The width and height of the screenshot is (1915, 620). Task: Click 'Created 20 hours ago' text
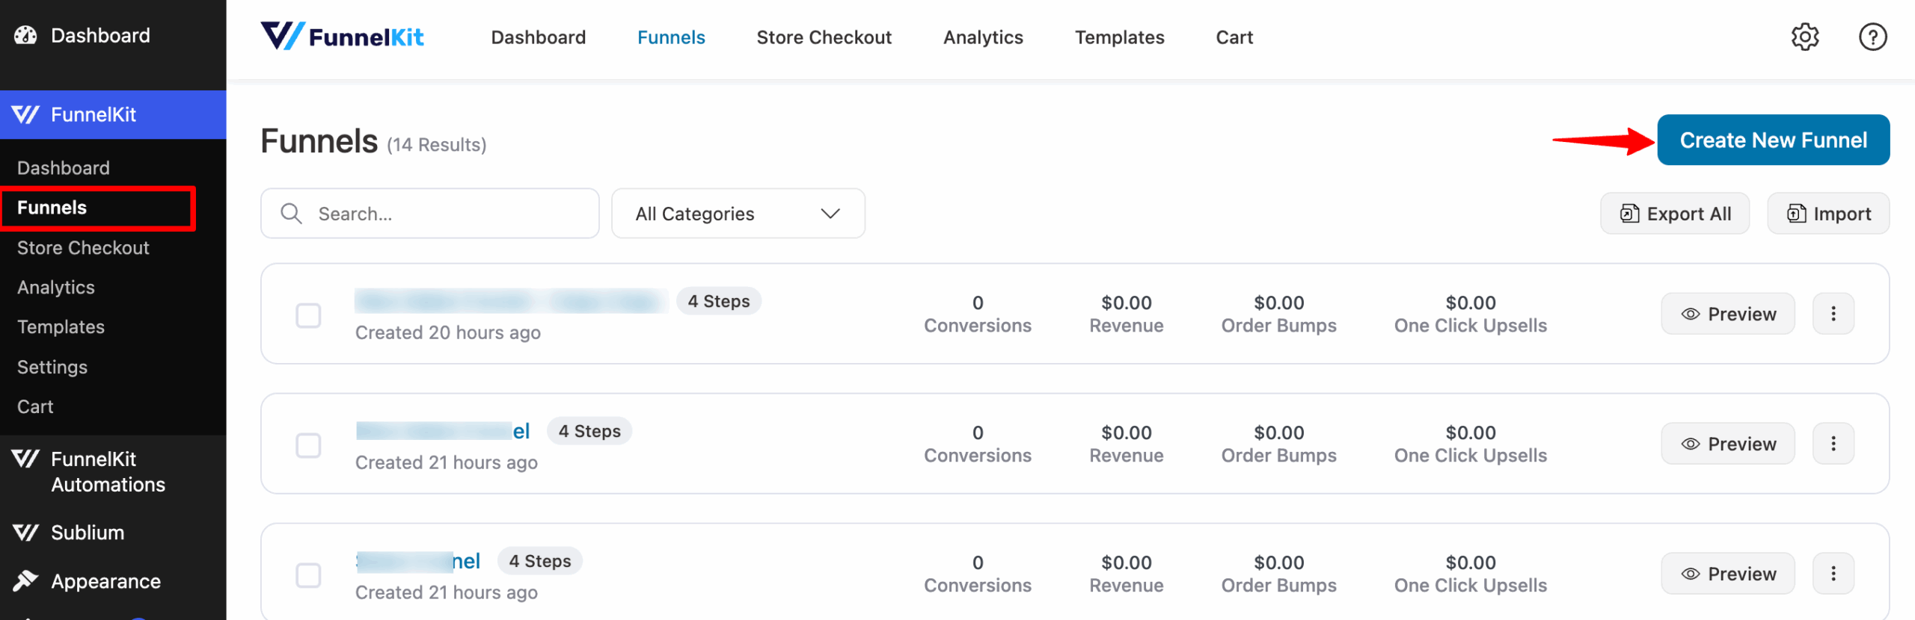(x=448, y=332)
